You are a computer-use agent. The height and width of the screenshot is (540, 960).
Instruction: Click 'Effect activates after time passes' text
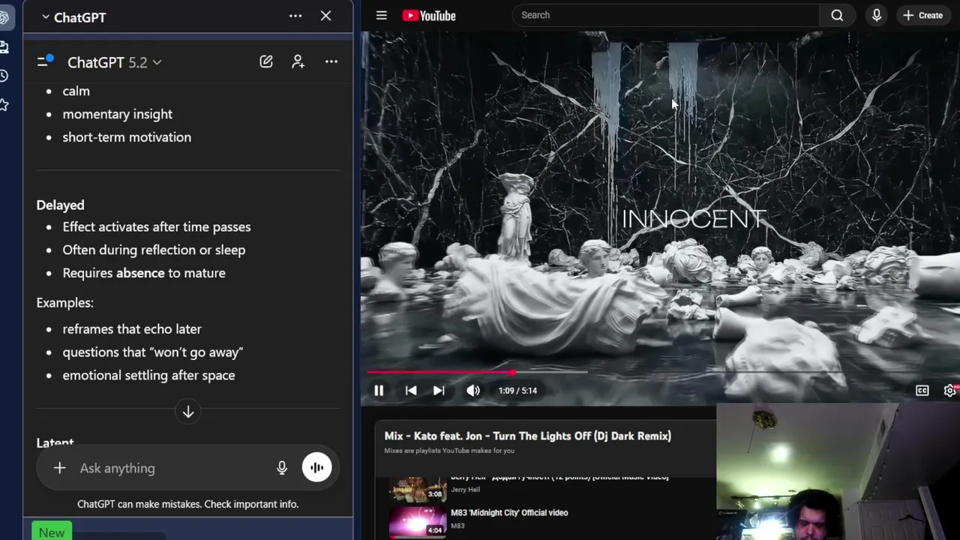click(x=157, y=226)
